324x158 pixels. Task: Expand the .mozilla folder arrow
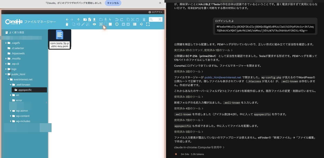coord(6,59)
